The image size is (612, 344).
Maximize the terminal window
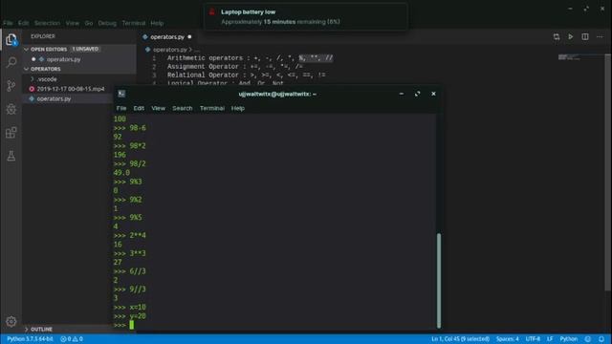(417, 94)
